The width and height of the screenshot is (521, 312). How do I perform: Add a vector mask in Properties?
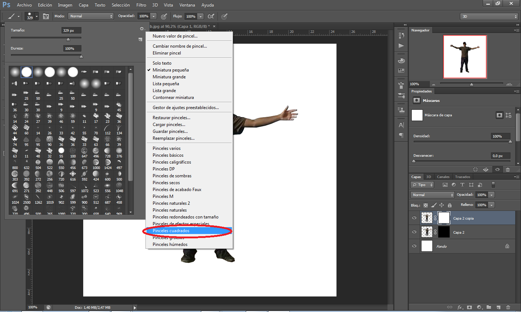tap(508, 115)
